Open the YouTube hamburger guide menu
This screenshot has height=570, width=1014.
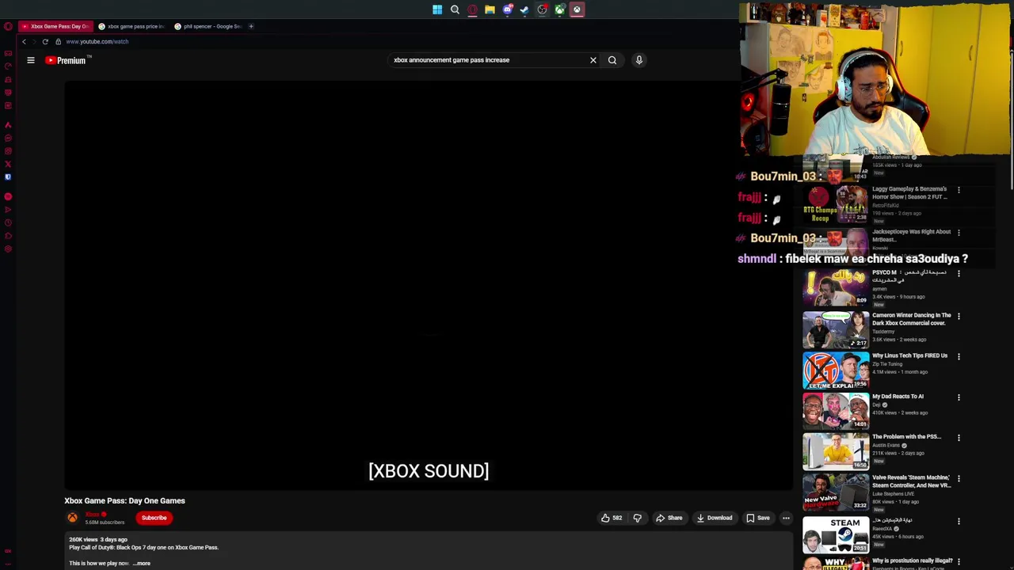[31, 60]
